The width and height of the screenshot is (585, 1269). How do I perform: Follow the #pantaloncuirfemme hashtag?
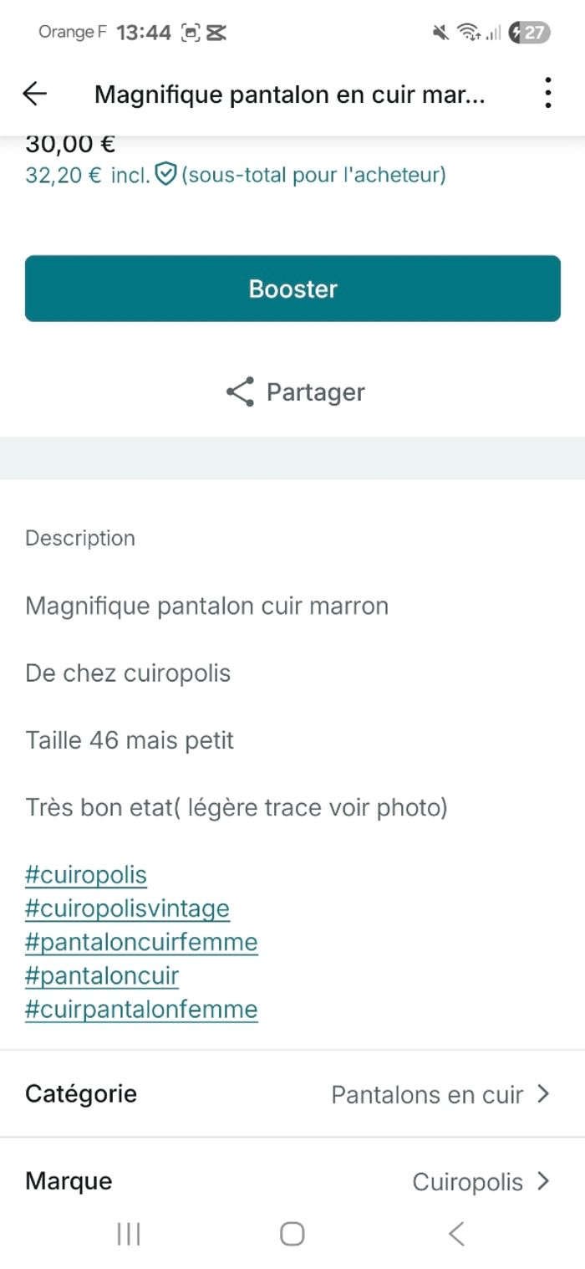141,942
